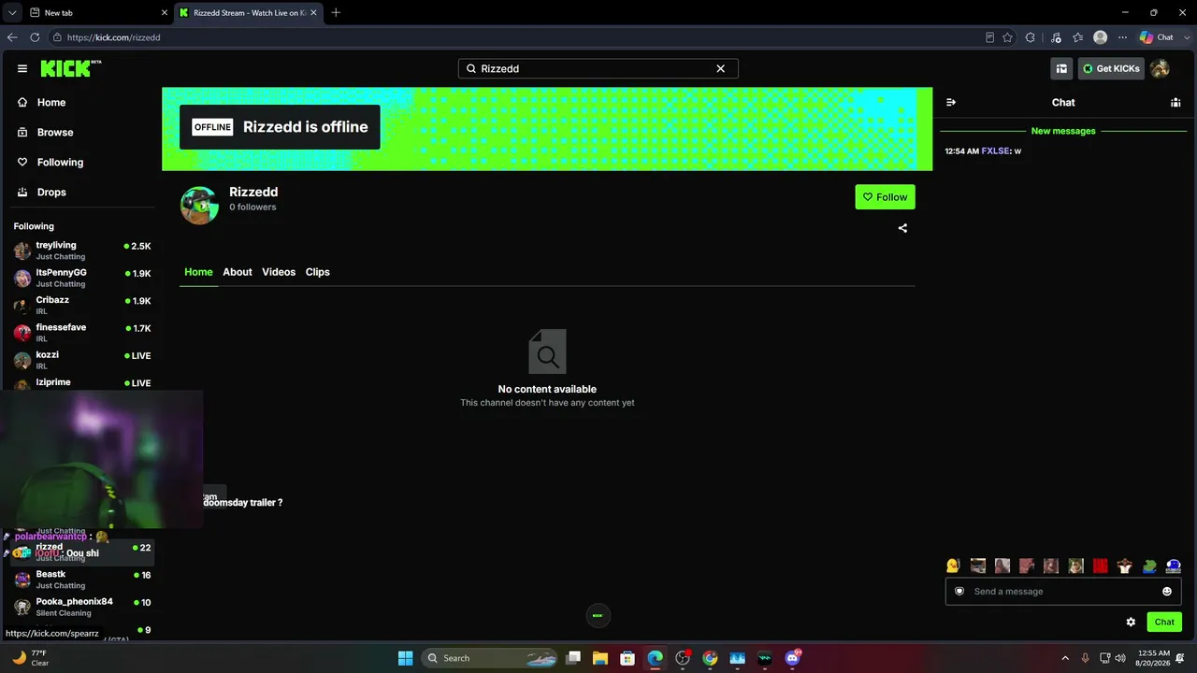Insert the green frog emote
Screen dimensions: 1197x673
(1149, 566)
